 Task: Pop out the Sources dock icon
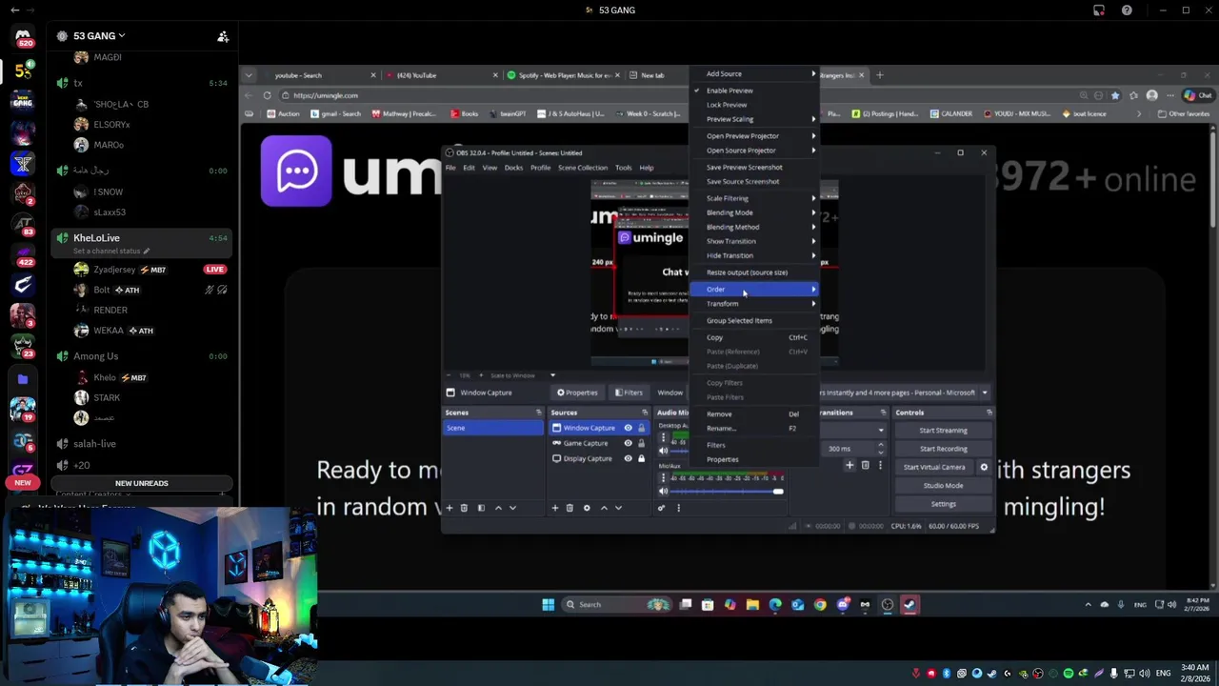[645, 413]
